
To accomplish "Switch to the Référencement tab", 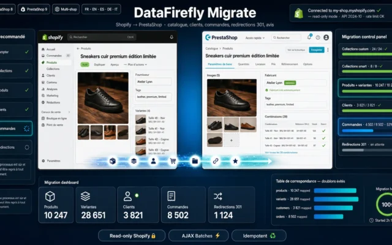I will 290,64.
